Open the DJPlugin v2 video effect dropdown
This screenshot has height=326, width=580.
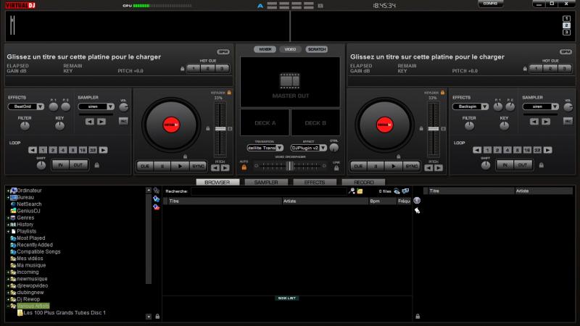click(323, 148)
